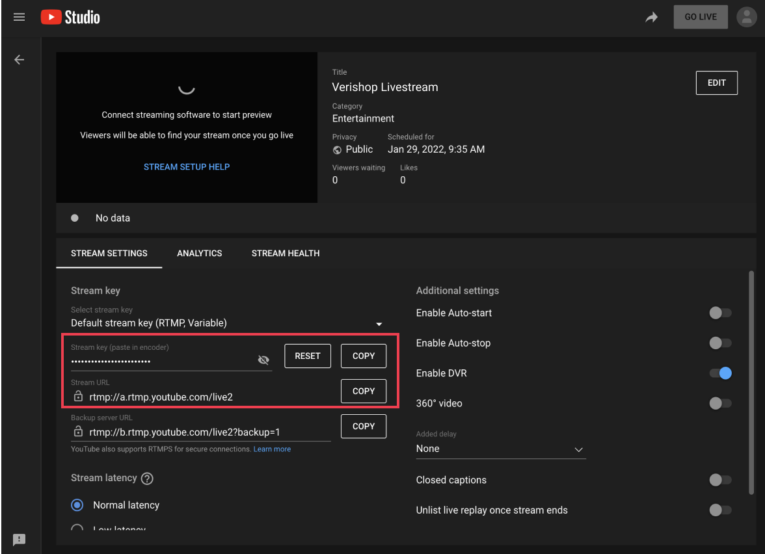Open the Select stream key dropdown
The height and width of the screenshot is (554, 765).
point(227,323)
